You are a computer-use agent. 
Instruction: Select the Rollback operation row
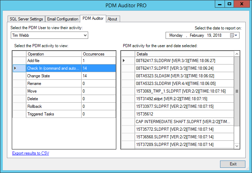click(x=64, y=106)
